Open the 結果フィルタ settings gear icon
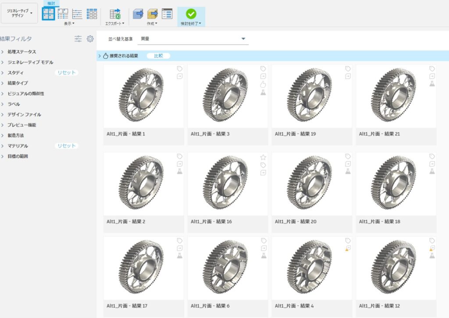 (90, 39)
